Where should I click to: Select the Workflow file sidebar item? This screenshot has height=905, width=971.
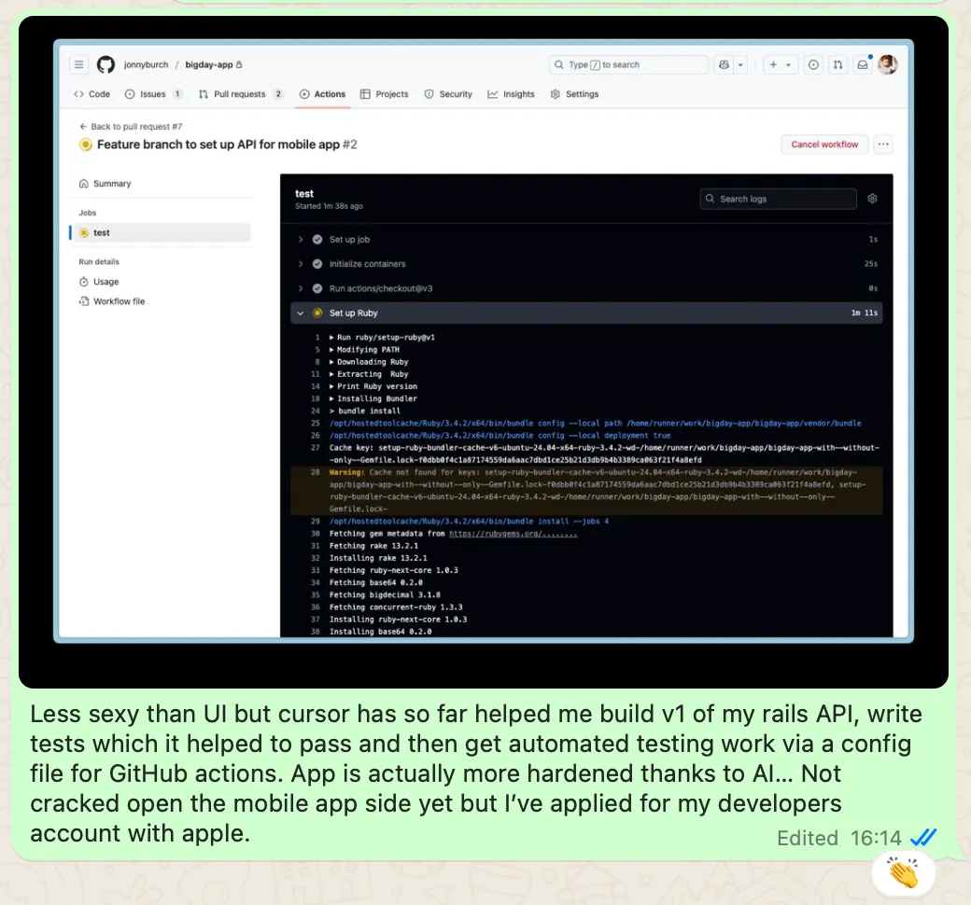(119, 301)
